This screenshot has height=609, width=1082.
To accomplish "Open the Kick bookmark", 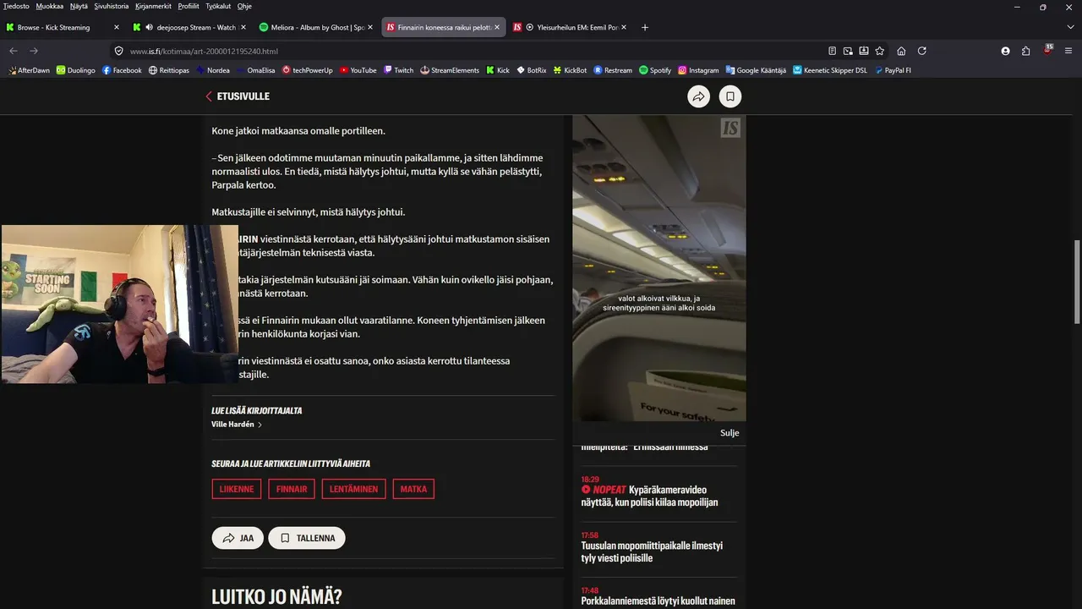I will pos(498,70).
